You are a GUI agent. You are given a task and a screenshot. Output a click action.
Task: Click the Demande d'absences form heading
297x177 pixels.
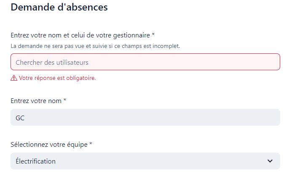(x=59, y=7)
